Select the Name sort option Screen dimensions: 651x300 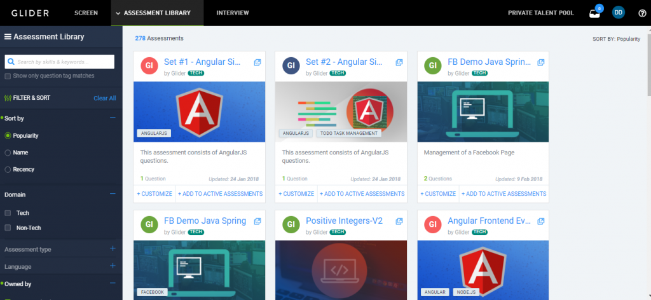coord(8,153)
